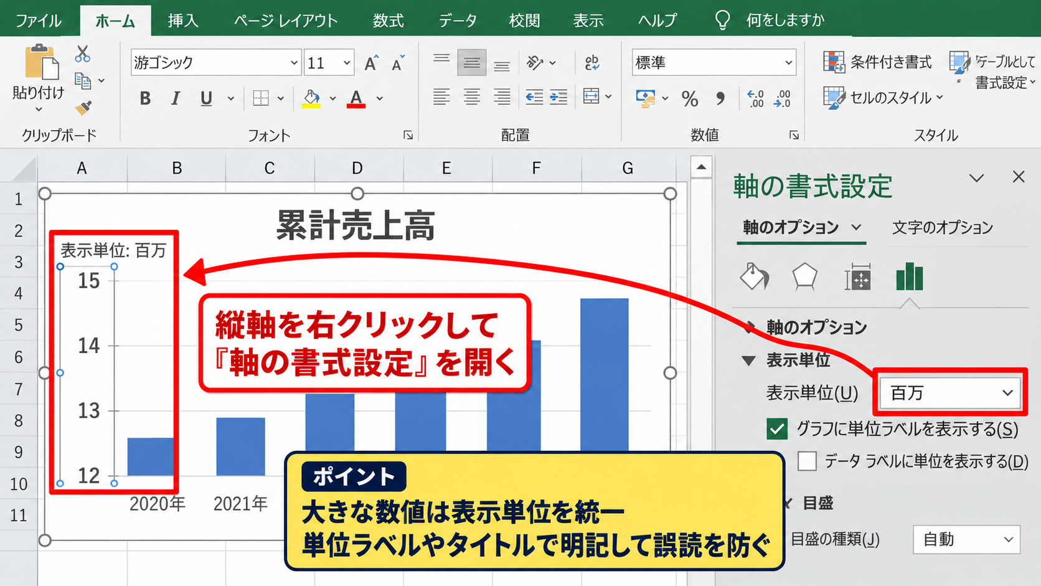Uncheck グラフに単位ラベルを表示する checkbox

point(777,428)
